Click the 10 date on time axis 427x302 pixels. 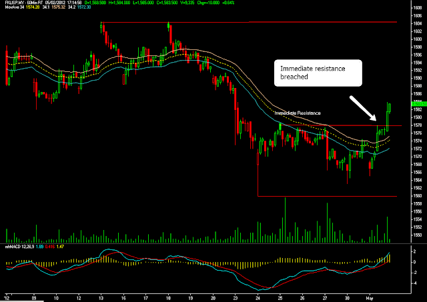point(56,298)
